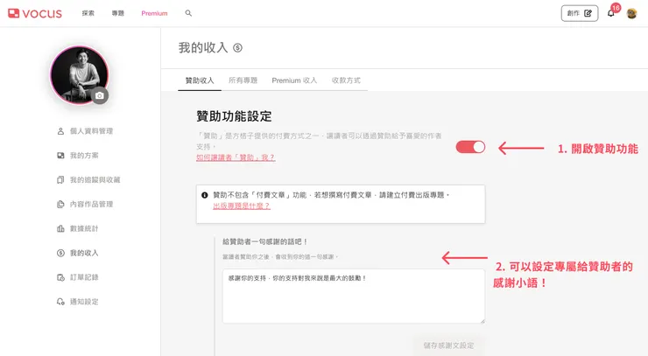Open 內容作品管理 in sidebar
This screenshot has height=356, width=648.
coord(91,205)
